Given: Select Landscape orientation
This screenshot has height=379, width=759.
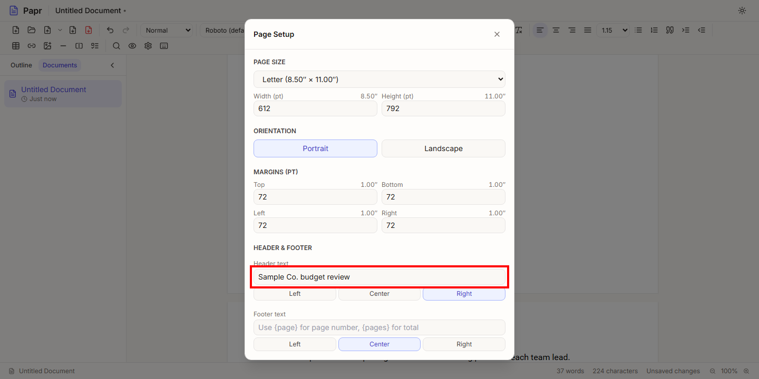Looking at the screenshot, I should coord(443,148).
